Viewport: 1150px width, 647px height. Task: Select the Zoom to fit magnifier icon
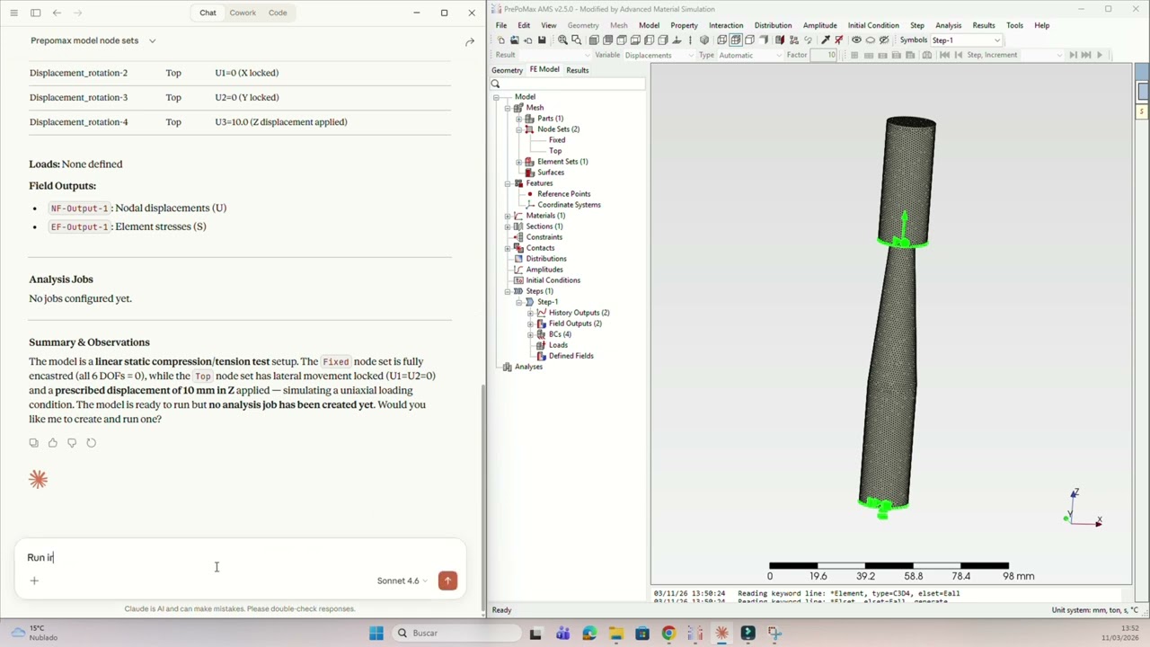562,40
